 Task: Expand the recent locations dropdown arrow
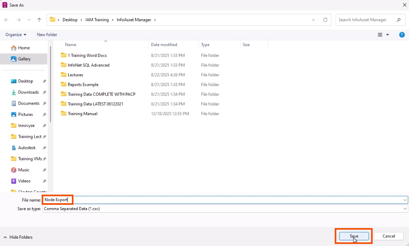click(x=313, y=20)
